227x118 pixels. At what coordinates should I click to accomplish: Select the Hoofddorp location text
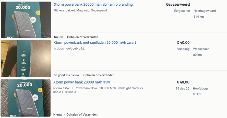click(x=200, y=88)
